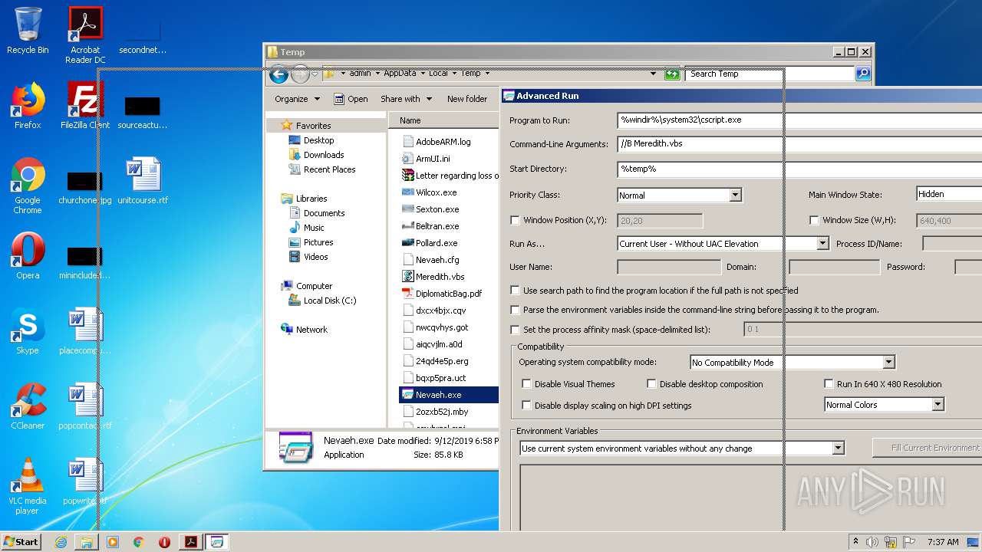Launch the CCleaner desktop shortcut

tap(28, 406)
